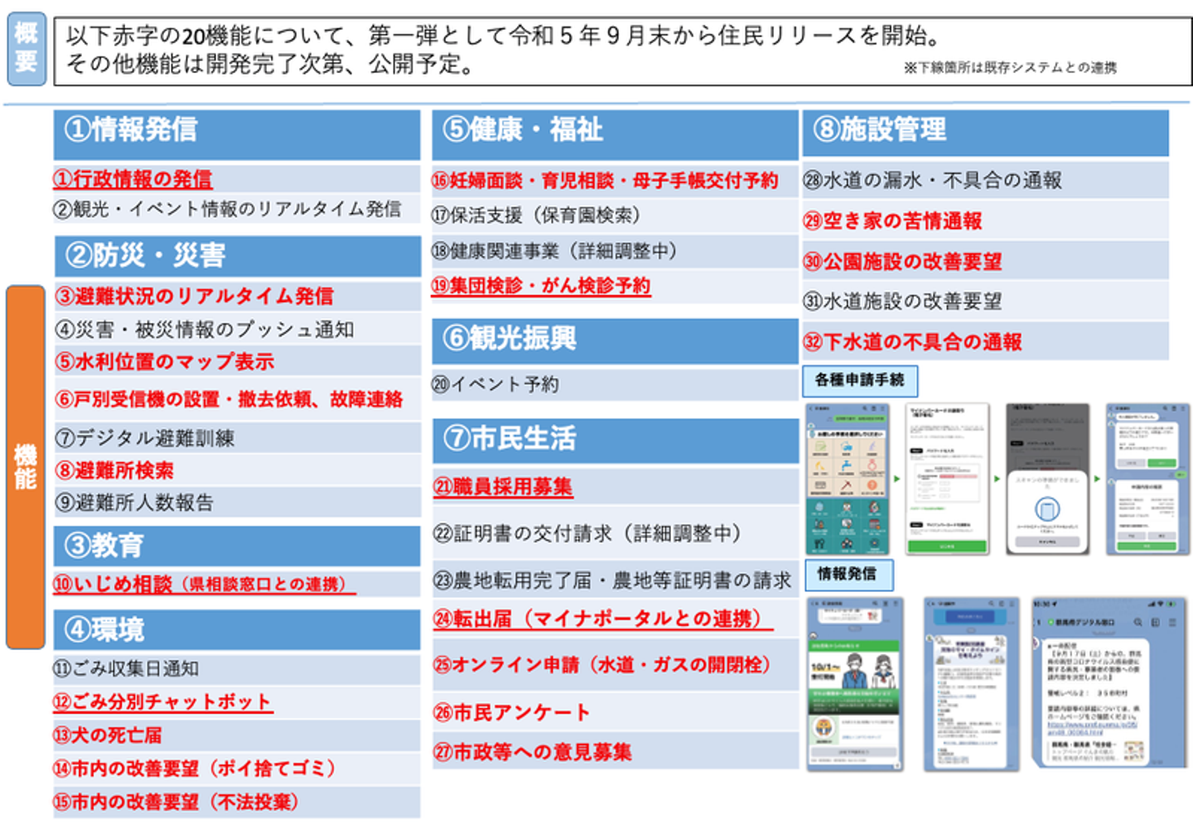
Task: Click ㉑職員採用募集 link
Action: (x=503, y=487)
